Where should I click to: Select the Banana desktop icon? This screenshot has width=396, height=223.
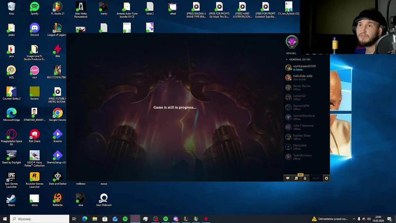34,94
